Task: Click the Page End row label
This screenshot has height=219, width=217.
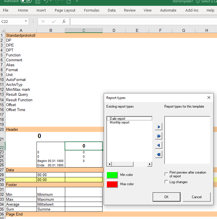Action: 14,214
